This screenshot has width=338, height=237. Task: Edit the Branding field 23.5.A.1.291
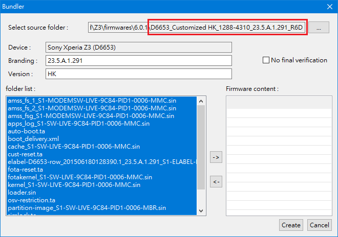[139, 61]
